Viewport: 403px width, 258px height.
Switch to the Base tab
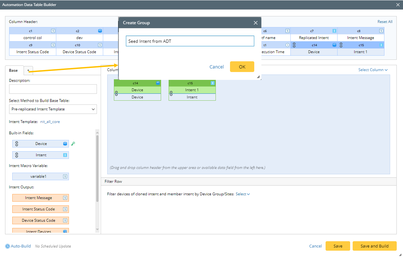(13, 70)
